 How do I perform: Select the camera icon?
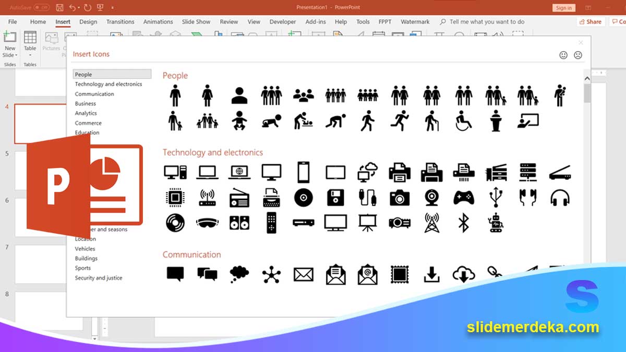(x=400, y=198)
